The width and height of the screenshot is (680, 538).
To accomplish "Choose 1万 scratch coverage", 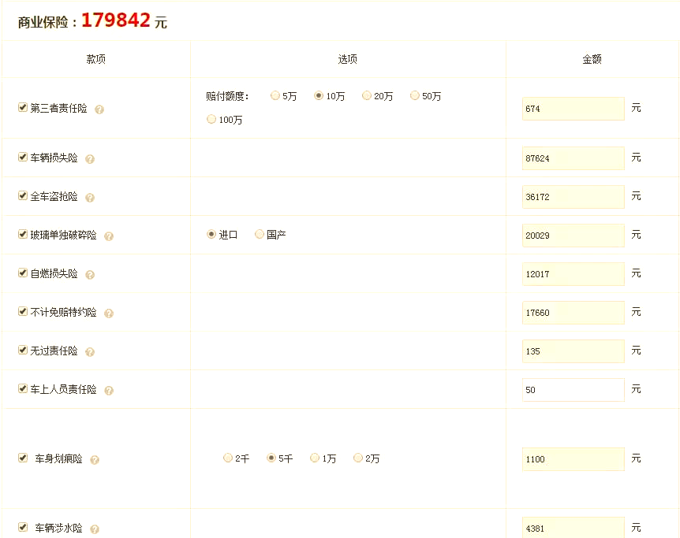I will [x=315, y=458].
